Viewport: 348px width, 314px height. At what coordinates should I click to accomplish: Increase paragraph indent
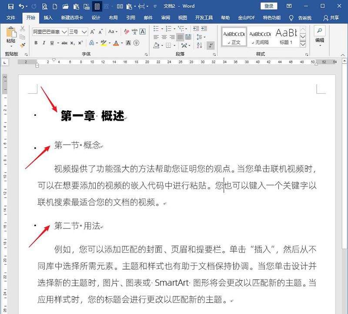tap(204, 28)
